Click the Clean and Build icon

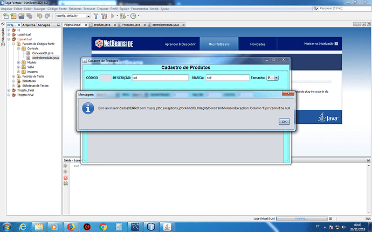tap(104, 16)
